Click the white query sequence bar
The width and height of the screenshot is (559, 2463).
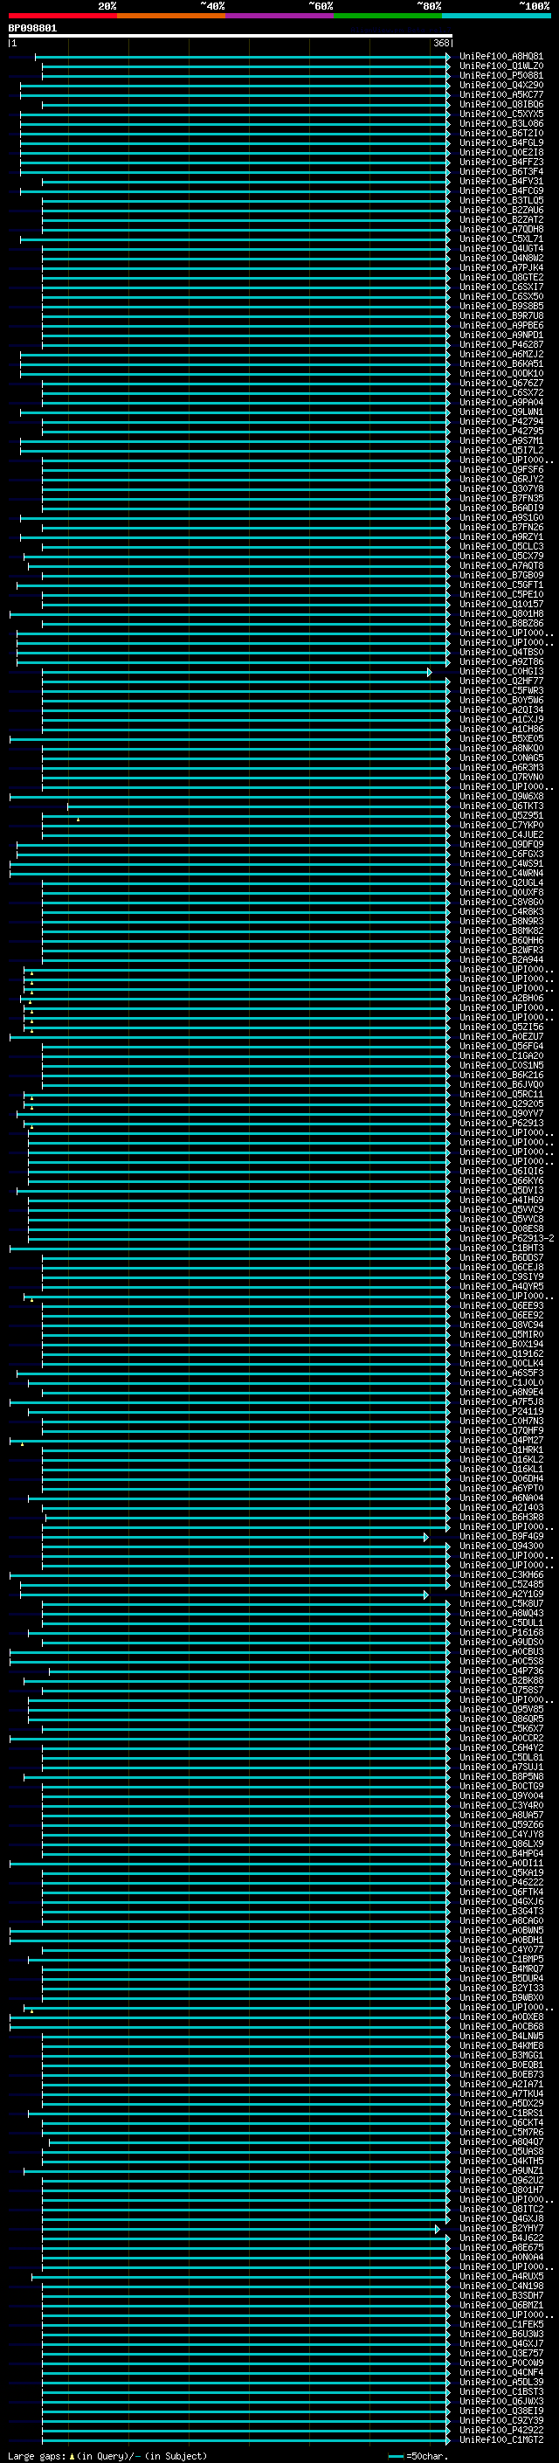[231, 35]
